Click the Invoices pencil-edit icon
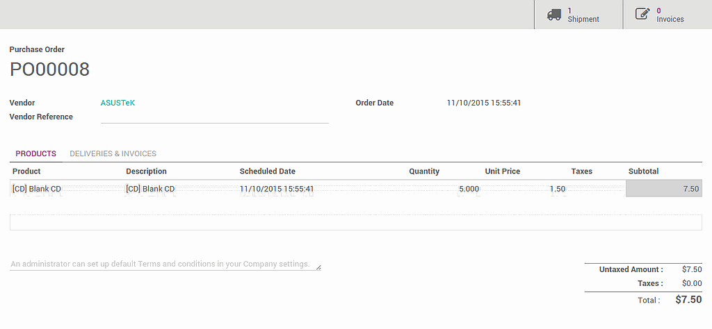 point(642,15)
